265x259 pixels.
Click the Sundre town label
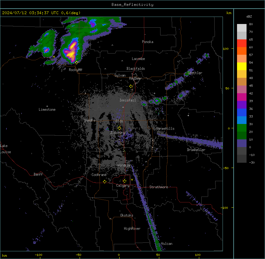(x=90, y=120)
